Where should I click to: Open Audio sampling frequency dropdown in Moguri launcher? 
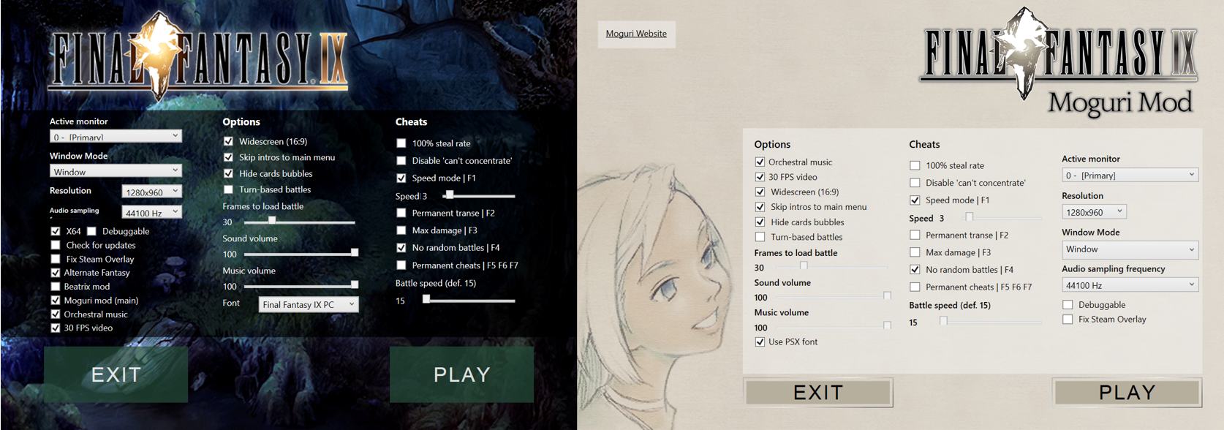(1130, 285)
